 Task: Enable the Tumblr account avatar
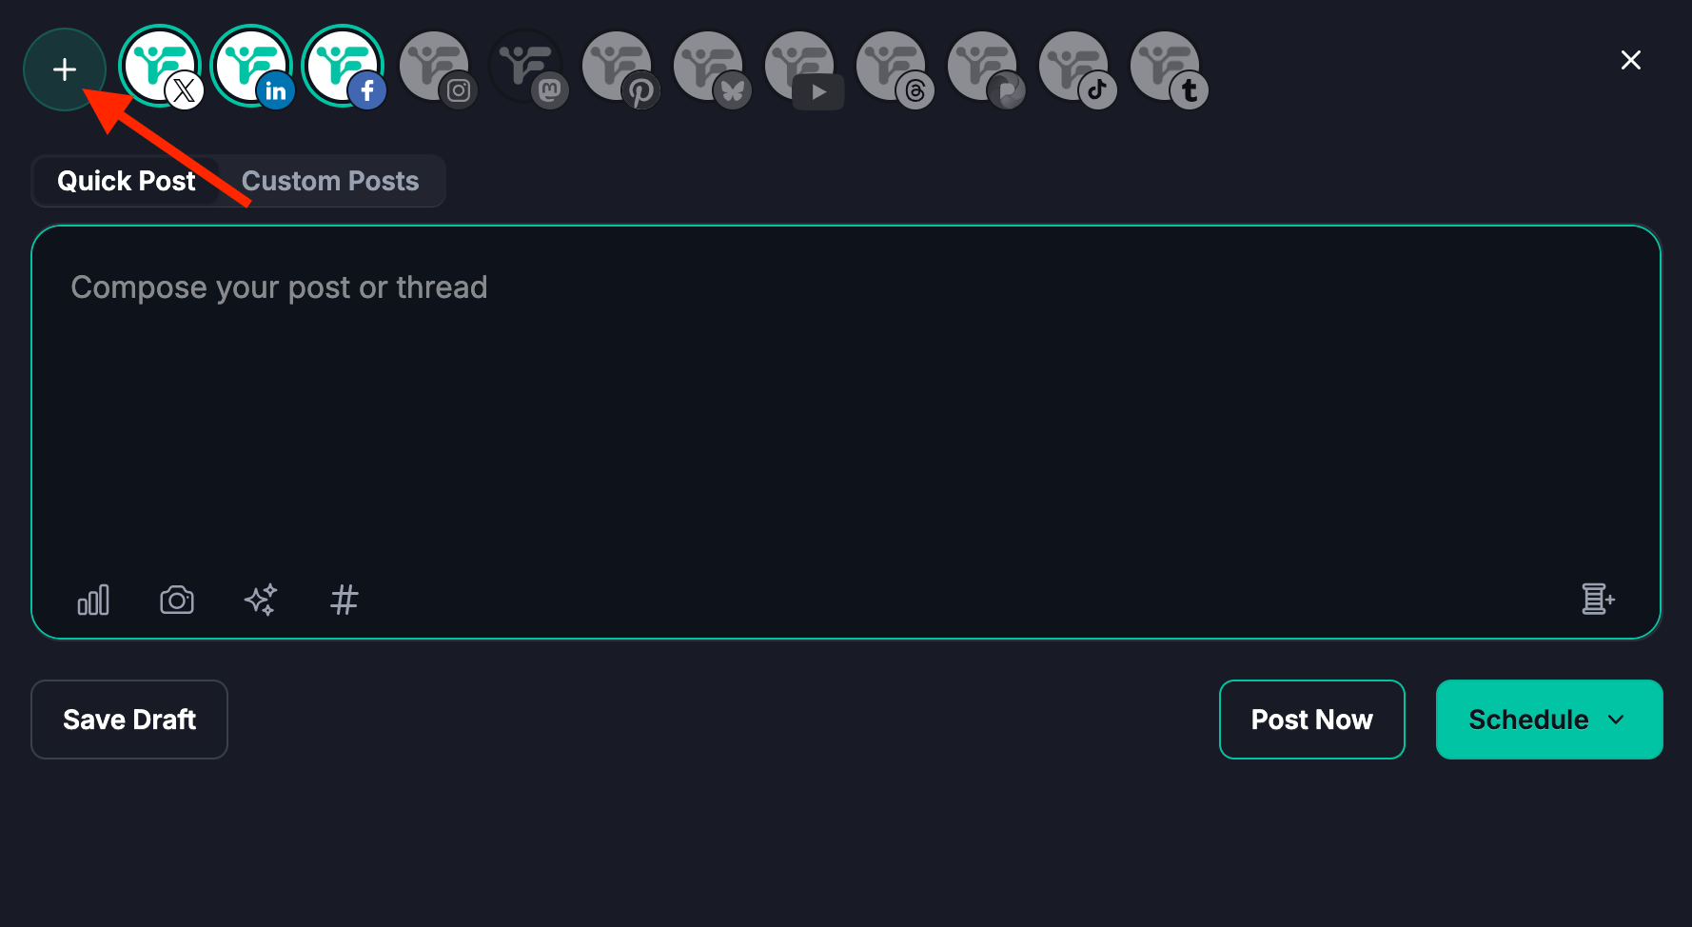point(1165,67)
